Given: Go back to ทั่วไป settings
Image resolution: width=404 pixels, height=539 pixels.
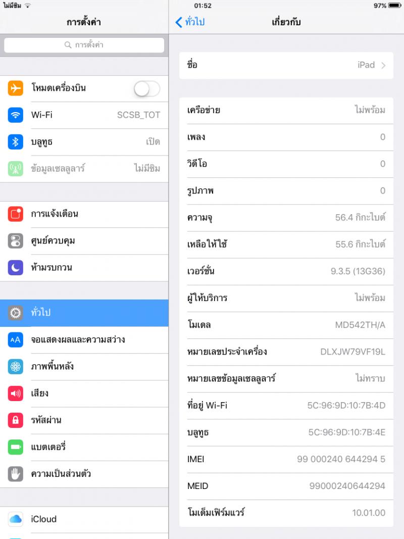Looking at the screenshot, I should click(x=190, y=22).
